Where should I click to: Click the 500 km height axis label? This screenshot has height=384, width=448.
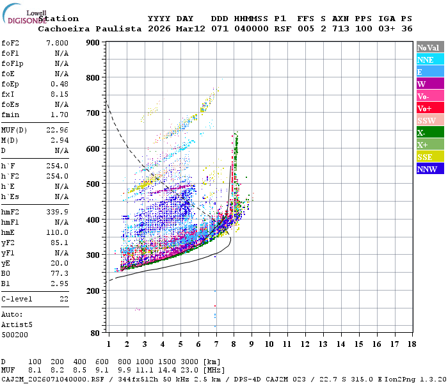[x=93, y=184]
